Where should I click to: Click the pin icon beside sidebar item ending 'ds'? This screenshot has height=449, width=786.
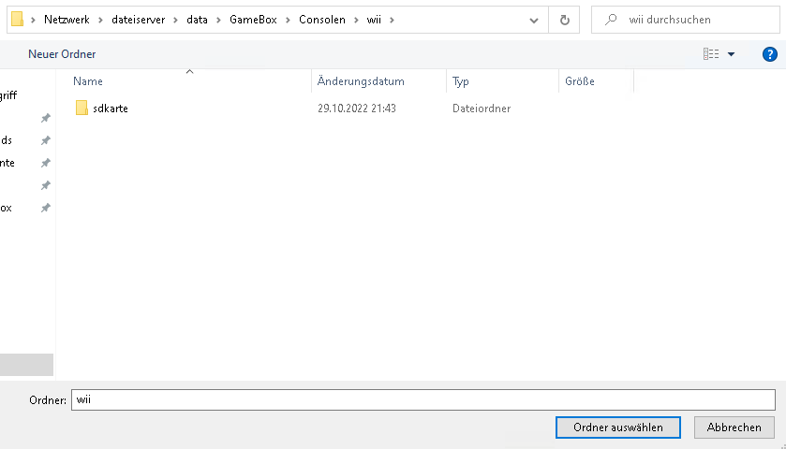45,140
